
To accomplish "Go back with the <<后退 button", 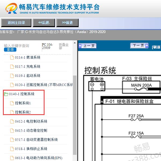I will (x=44, y=23).
